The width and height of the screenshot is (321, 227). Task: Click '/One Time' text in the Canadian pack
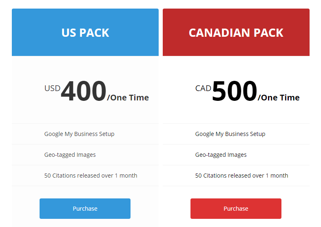coord(279,98)
